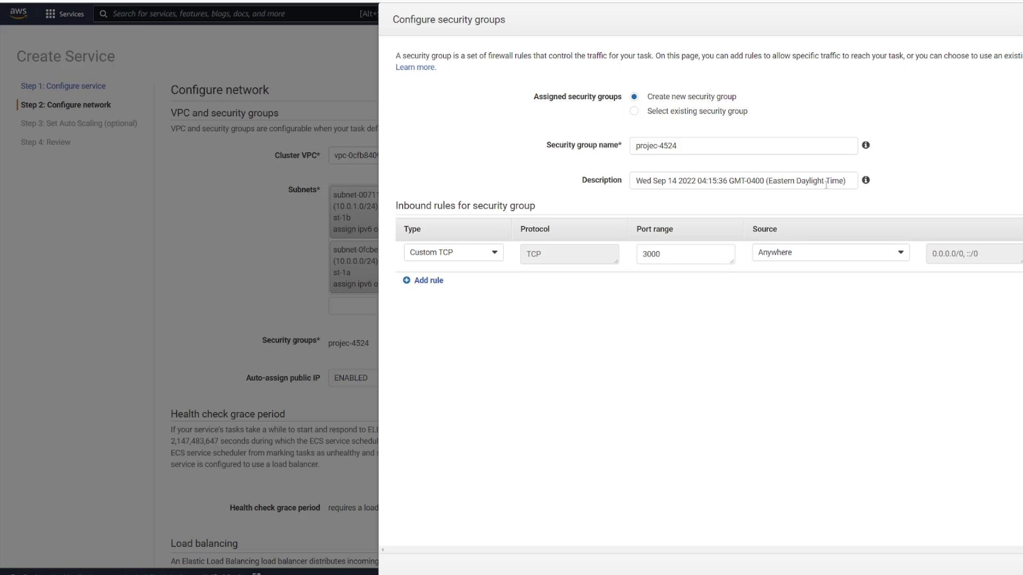Click the AWS logo icon

[x=18, y=13]
